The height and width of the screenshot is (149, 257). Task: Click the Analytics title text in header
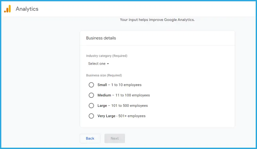[27, 9]
